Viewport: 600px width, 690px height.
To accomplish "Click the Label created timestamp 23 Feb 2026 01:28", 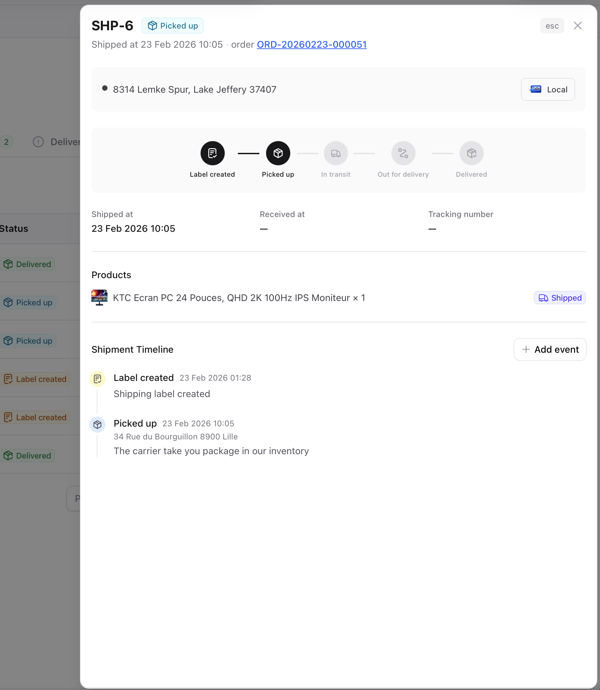I will [215, 378].
